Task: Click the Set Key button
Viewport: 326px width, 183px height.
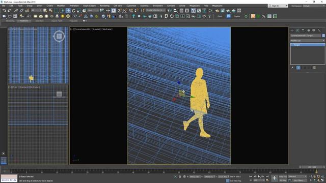Action: pos(283,180)
